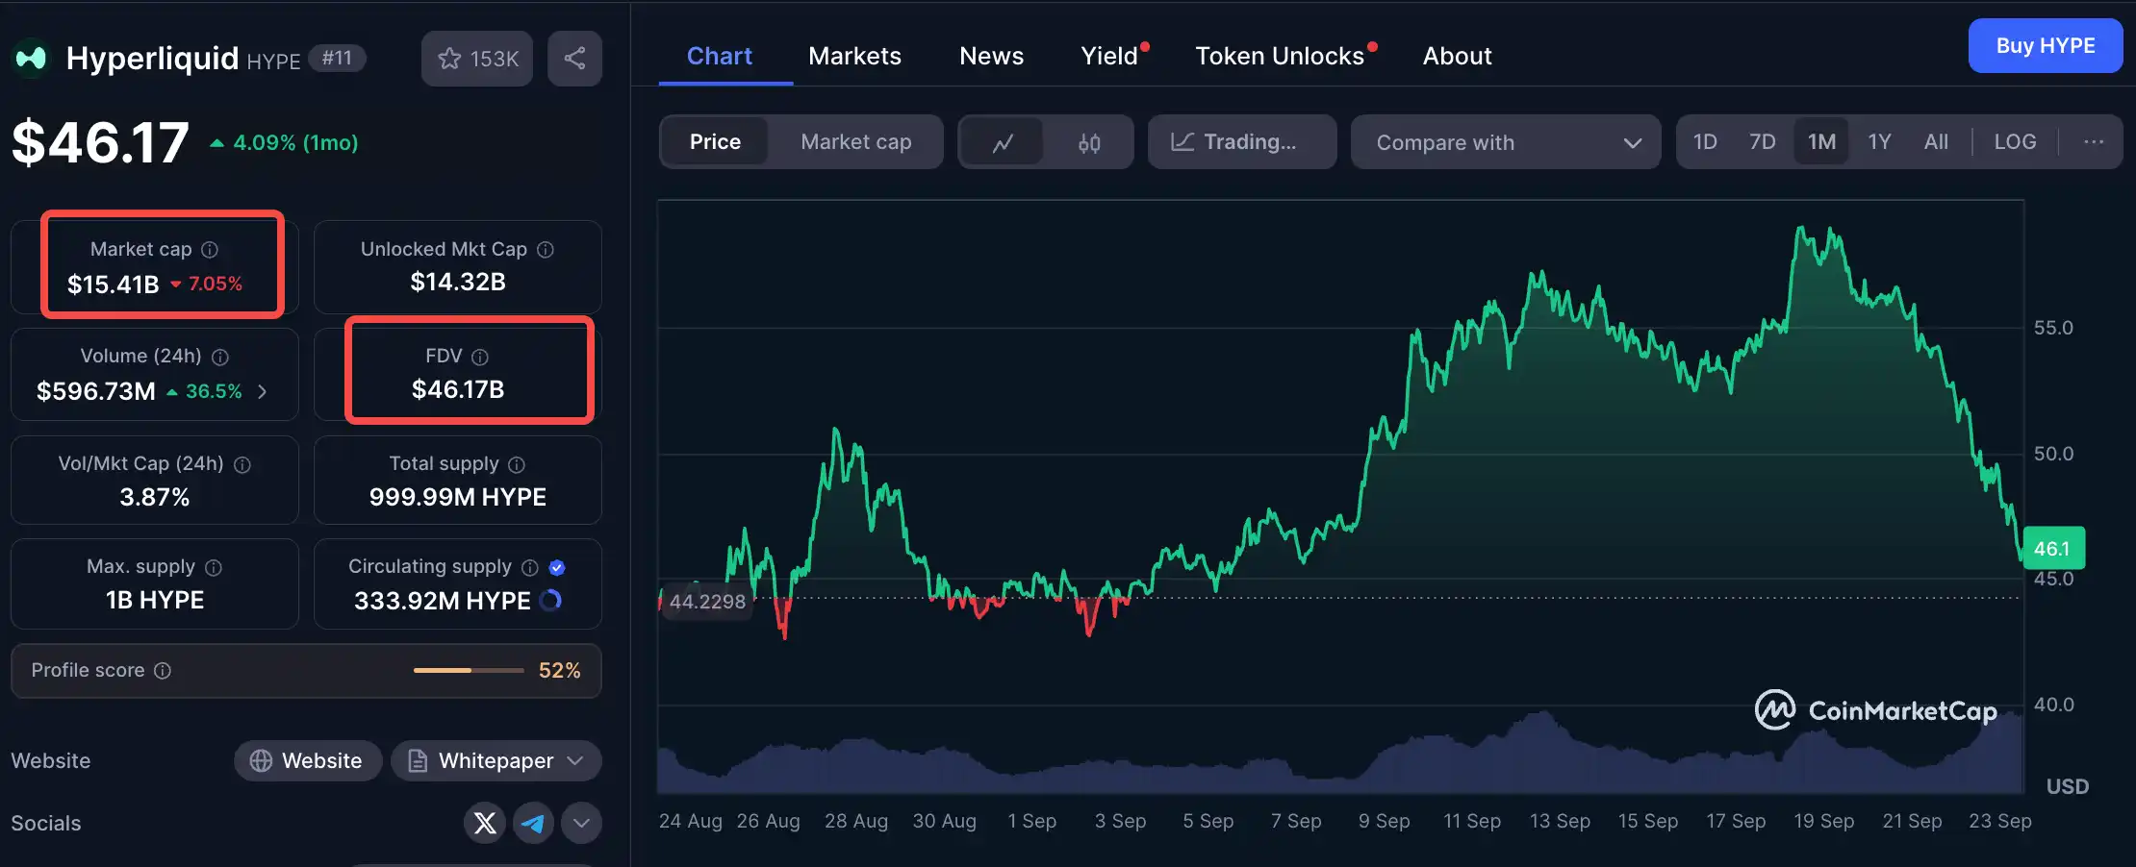Open the Compare with dropdown

coord(1505,141)
